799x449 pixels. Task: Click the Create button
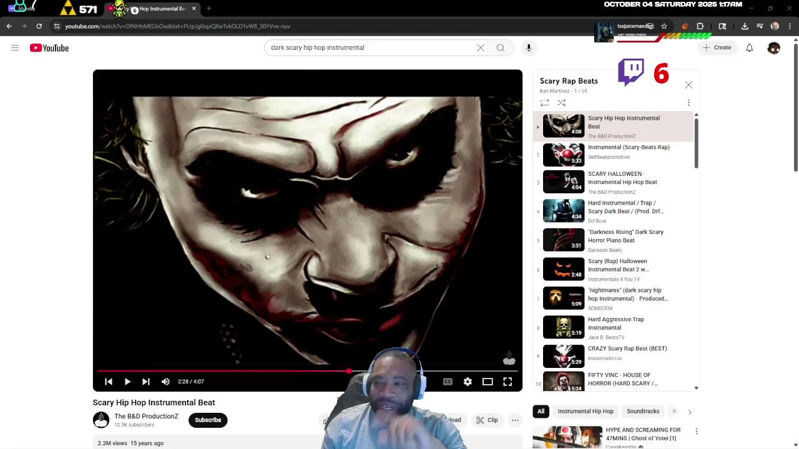[717, 47]
